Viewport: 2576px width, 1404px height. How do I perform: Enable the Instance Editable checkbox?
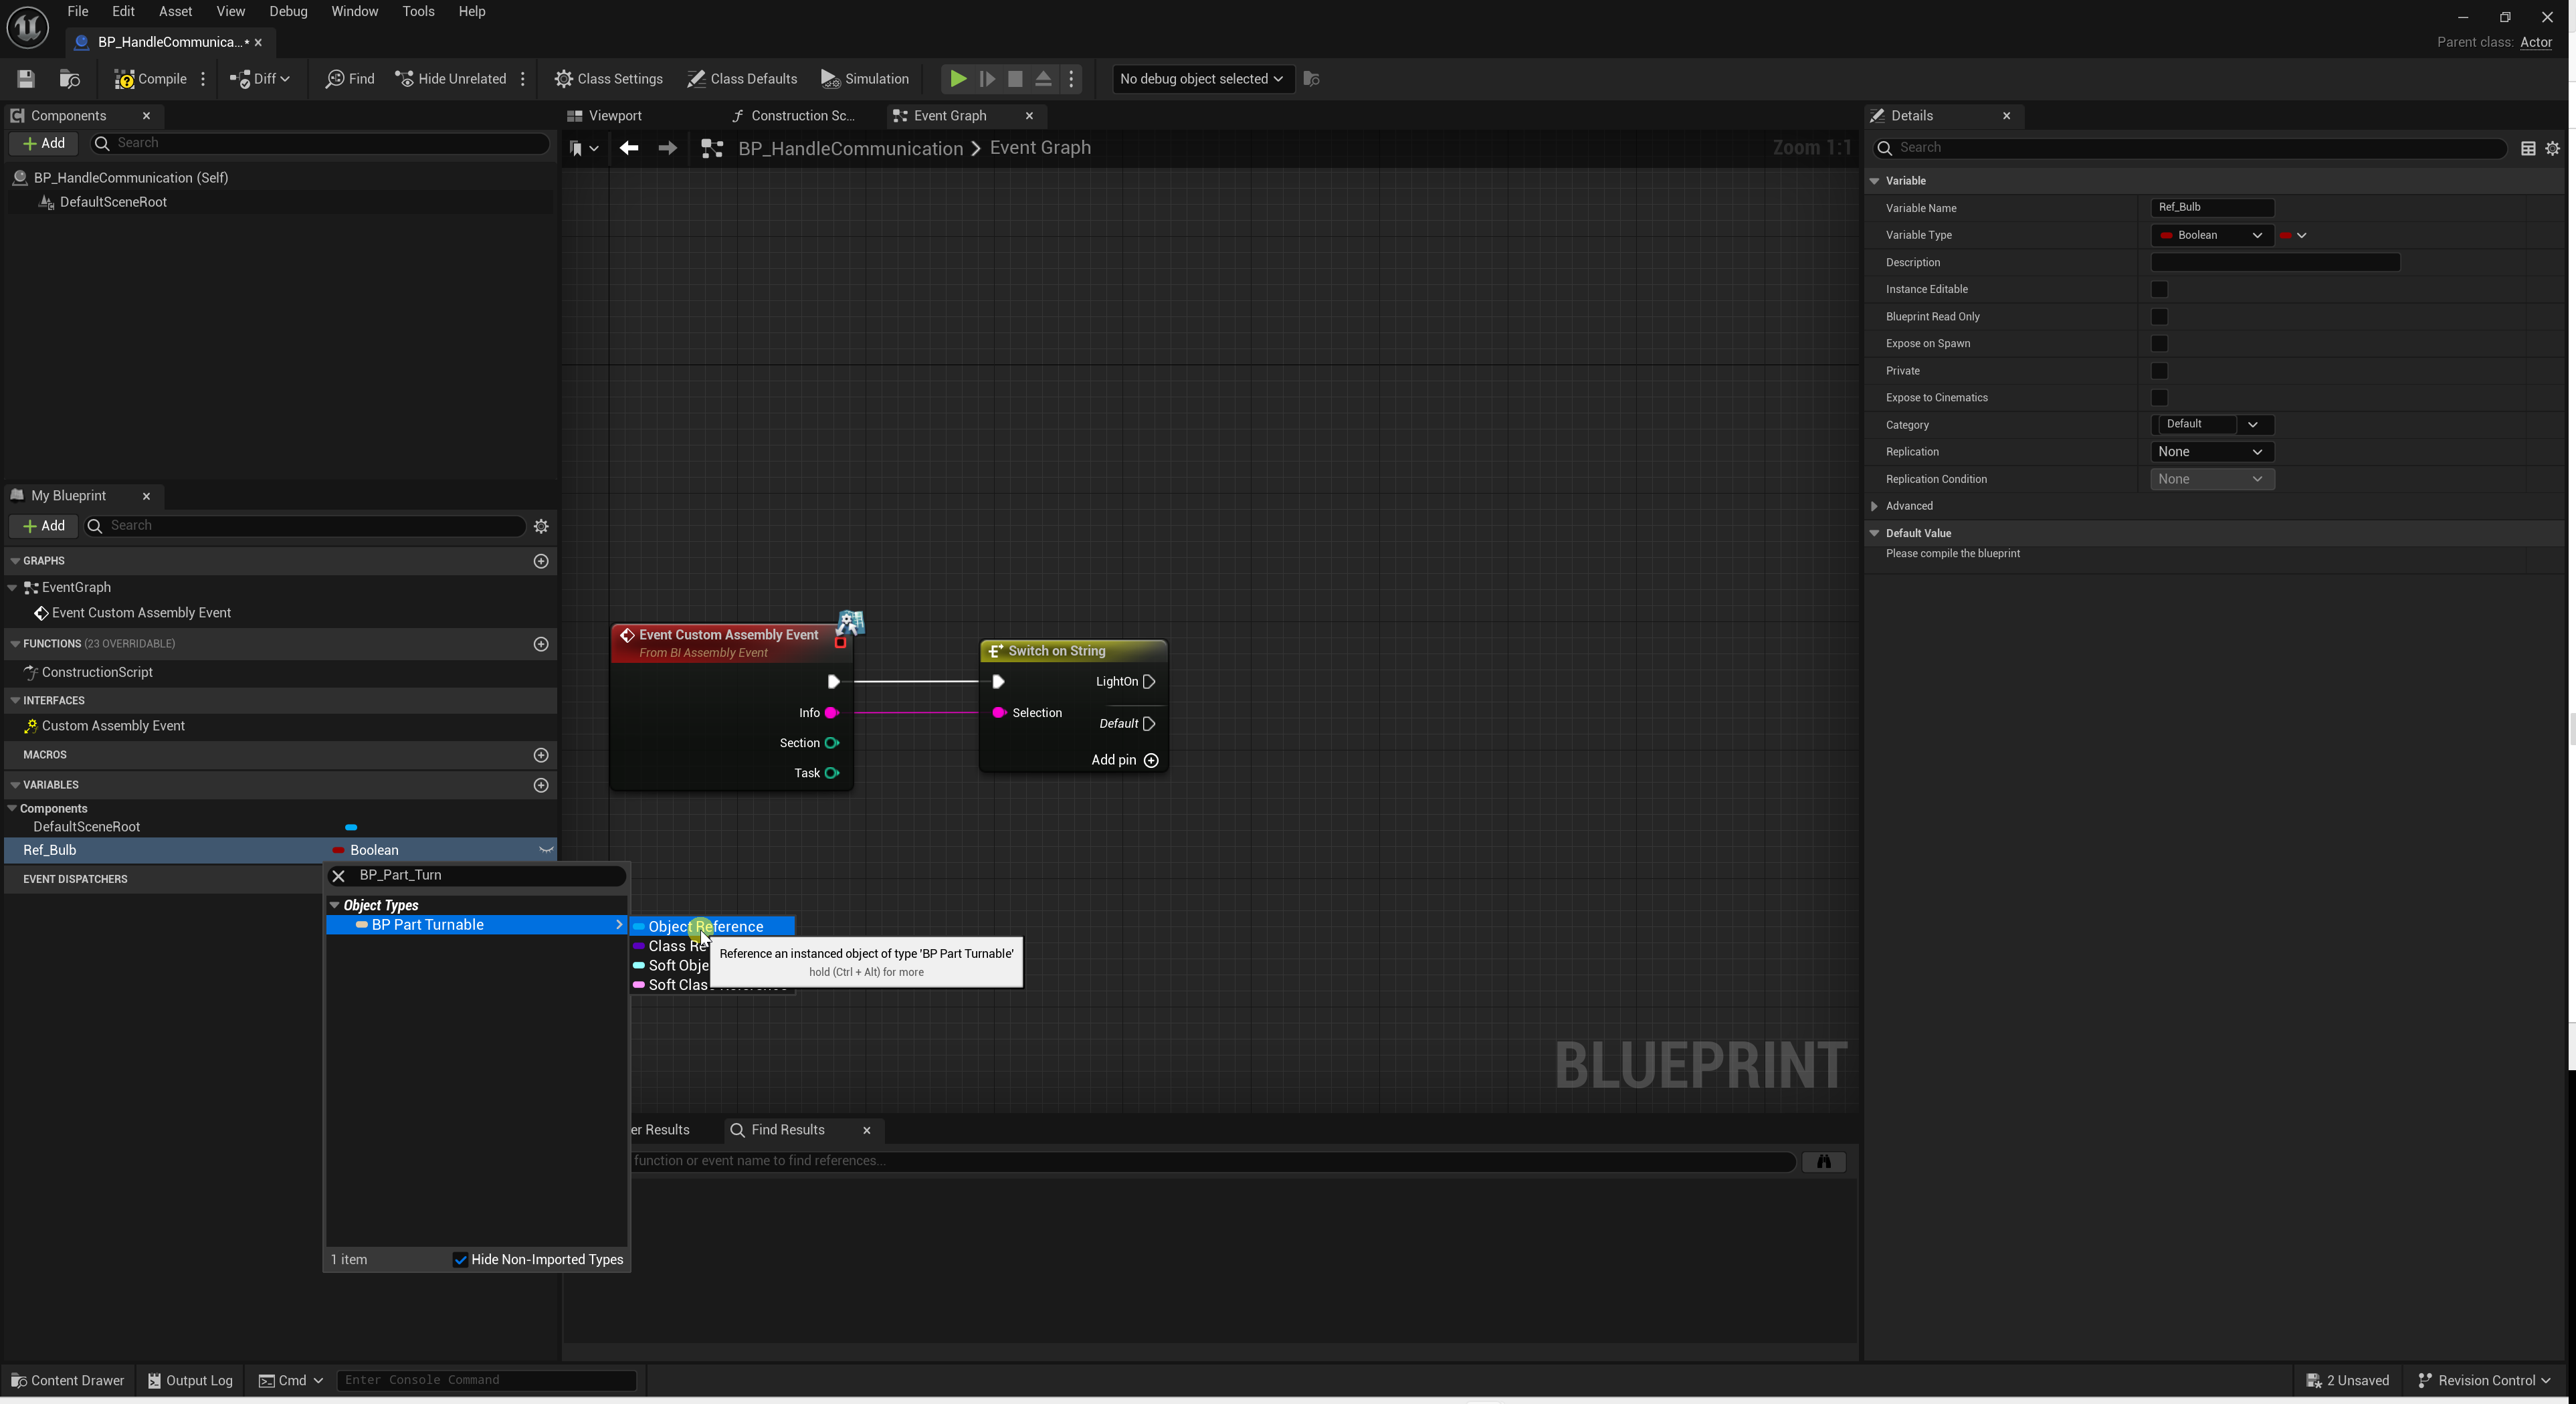pos(2159,290)
